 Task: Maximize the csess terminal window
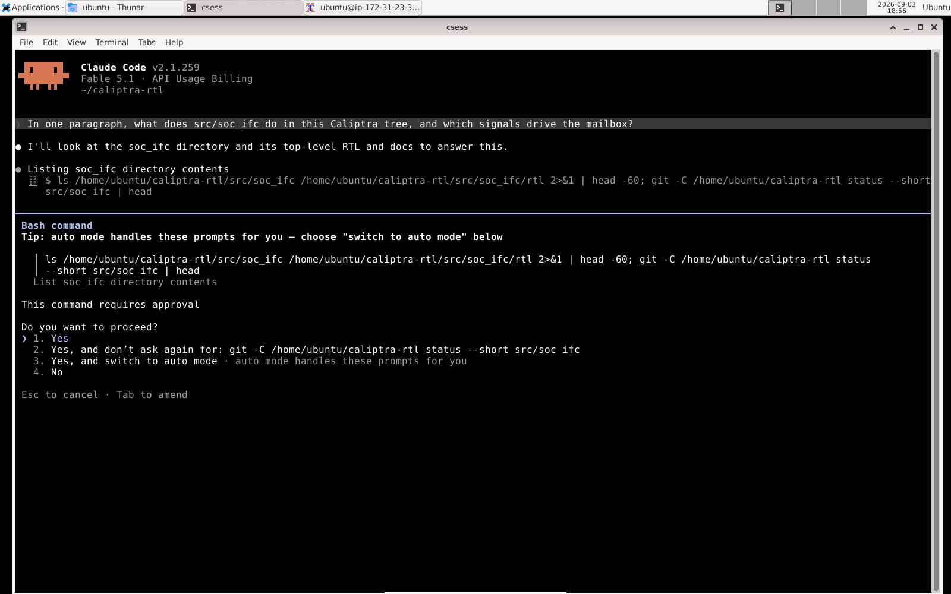point(920,27)
